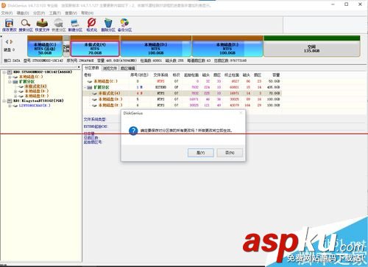This screenshot has height=267, width=368.
Task: Click the HD0 hard disk icon in tree
Action: point(10,72)
